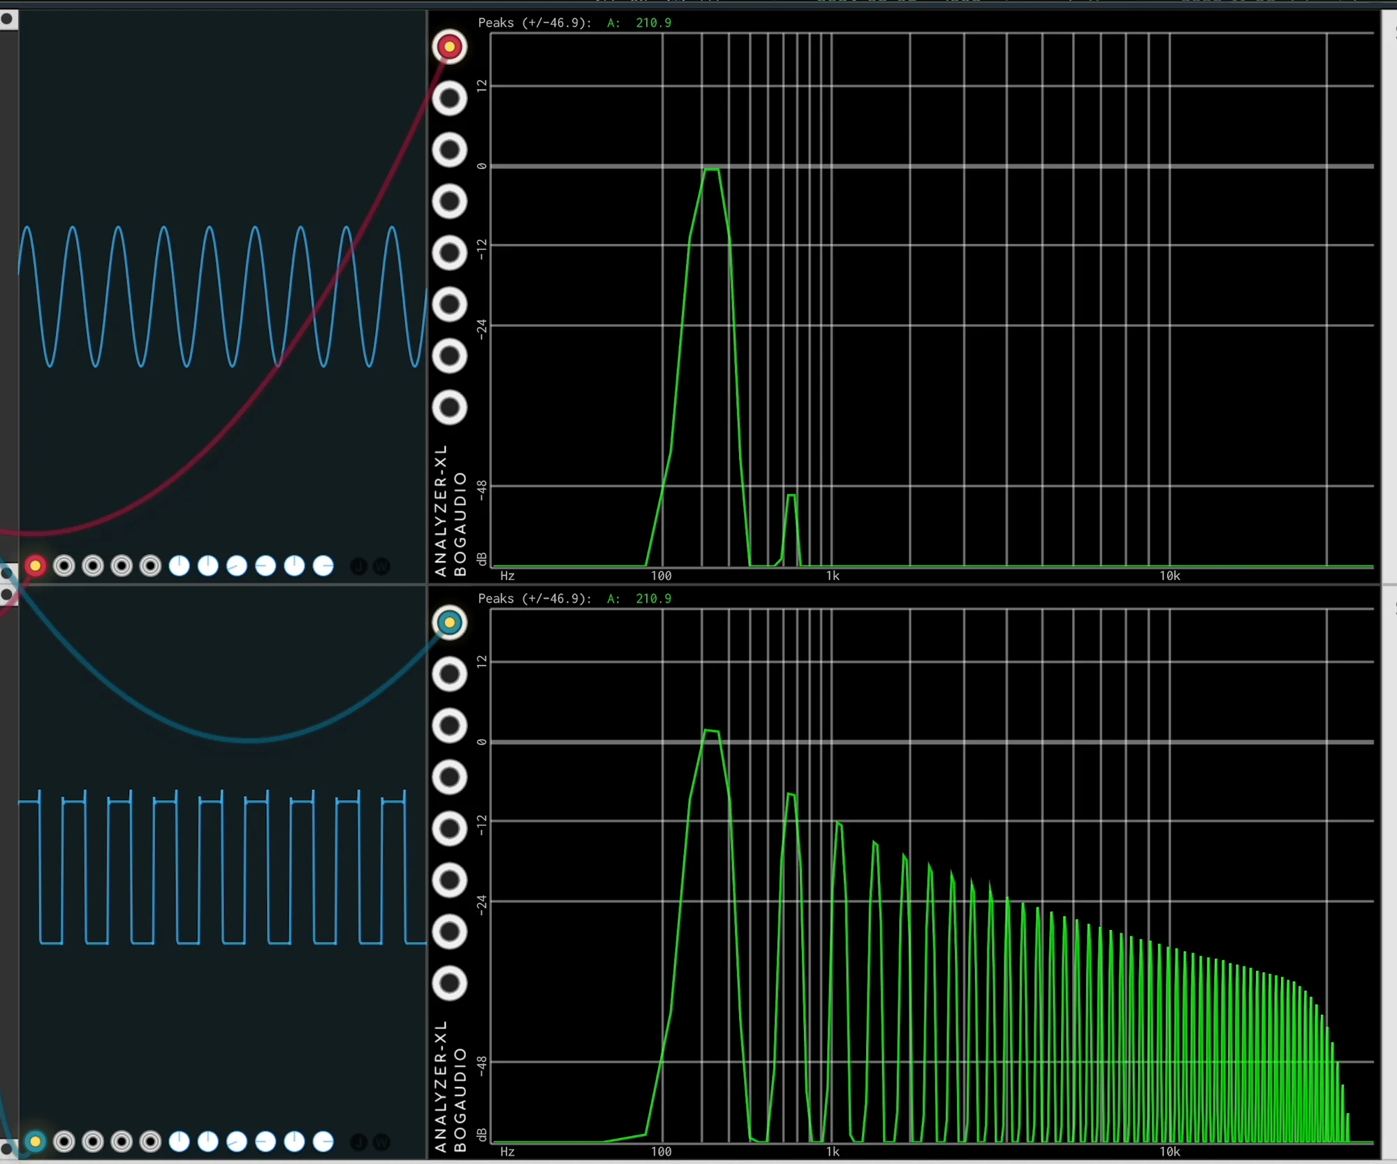Click the second input jack on upper Analyzer-XL
This screenshot has height=1164, width=1397.
pos(449,99)
